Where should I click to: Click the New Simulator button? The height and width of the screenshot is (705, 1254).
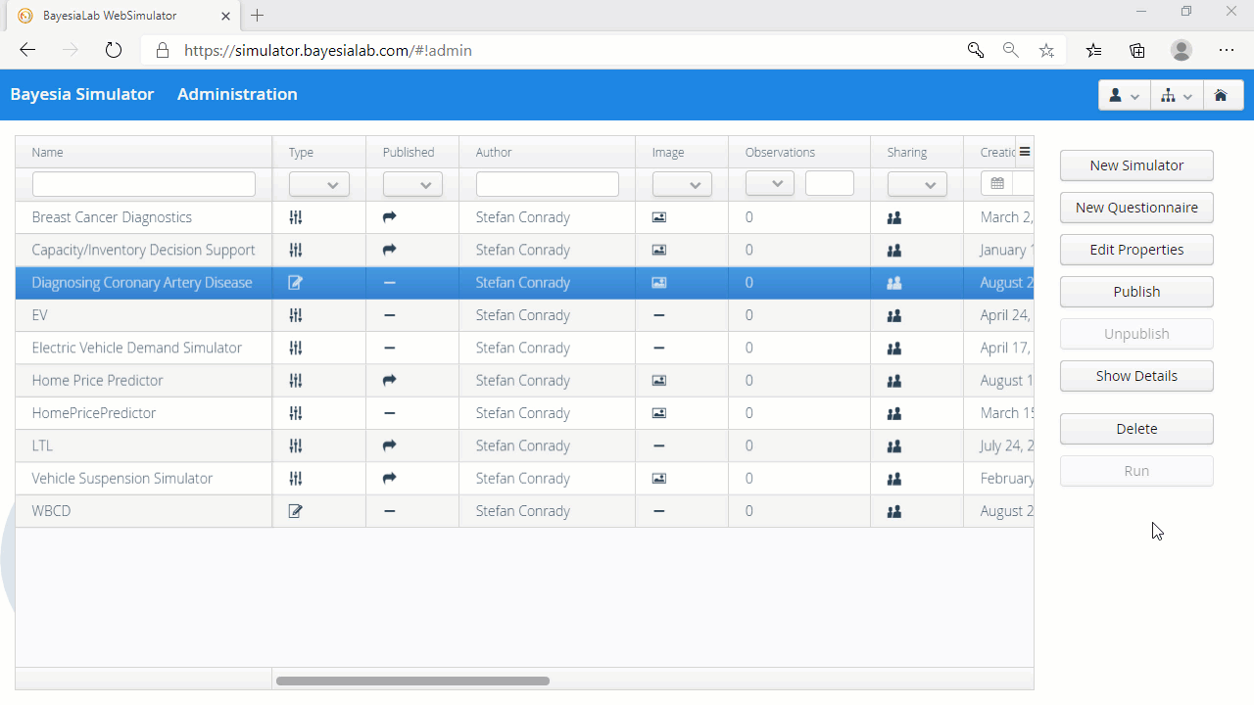coord(1136,165)
